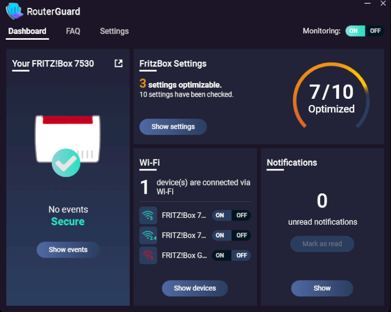
Task: Click the Wi-Fi panel heading
Action: (150, 163)
